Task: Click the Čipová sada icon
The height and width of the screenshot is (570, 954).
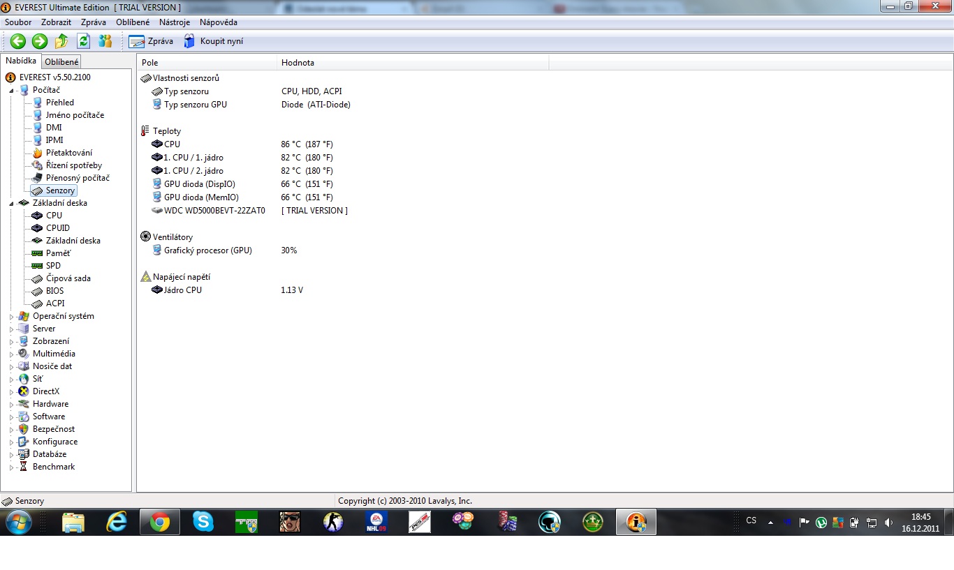Action: pyautogui.click(x=38, y=278)
